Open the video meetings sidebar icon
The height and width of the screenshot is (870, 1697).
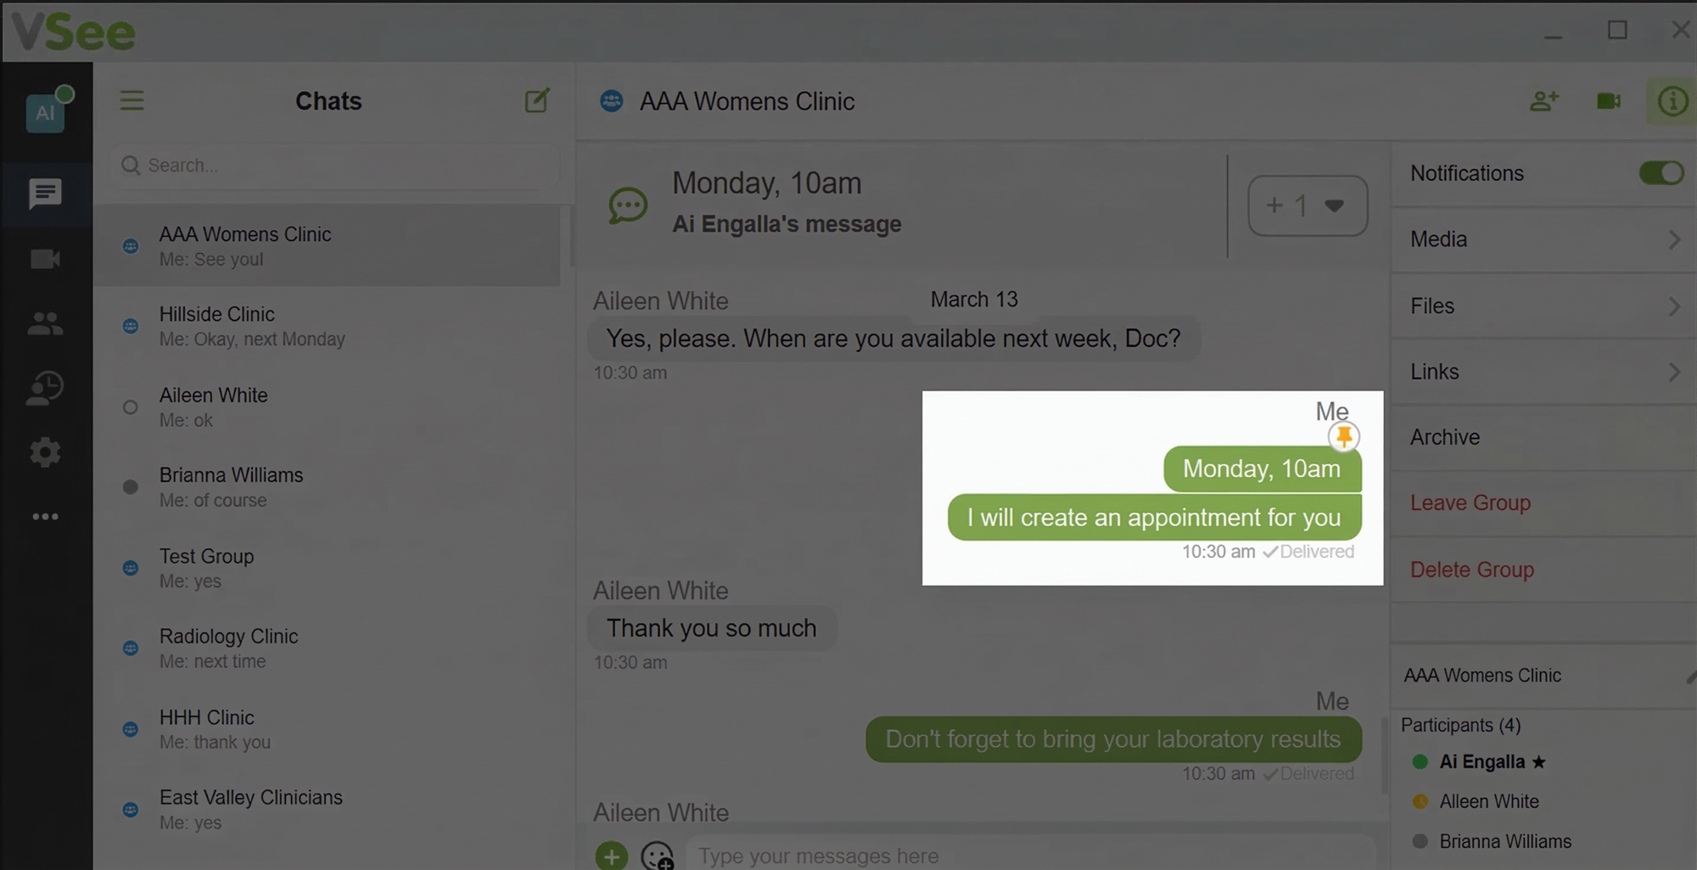(45, 259)
